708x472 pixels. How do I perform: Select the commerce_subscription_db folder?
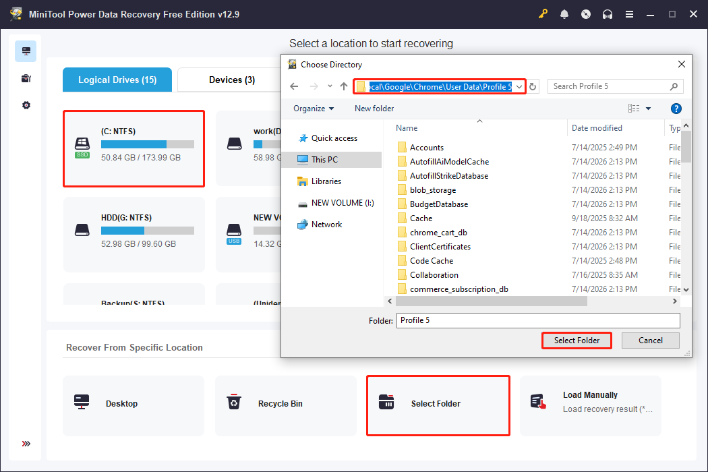459,289
